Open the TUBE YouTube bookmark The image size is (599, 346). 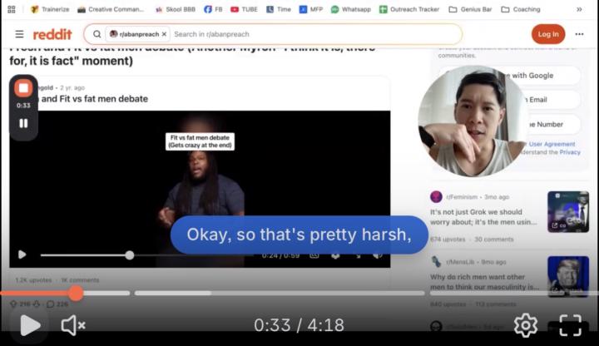coord(244,9)
